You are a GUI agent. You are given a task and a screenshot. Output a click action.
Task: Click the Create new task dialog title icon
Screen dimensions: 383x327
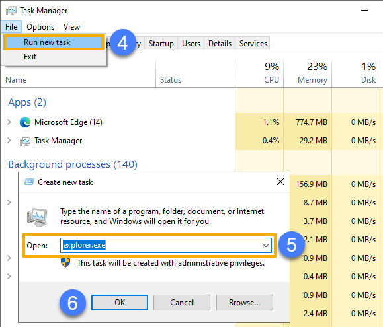pos(29,182)
